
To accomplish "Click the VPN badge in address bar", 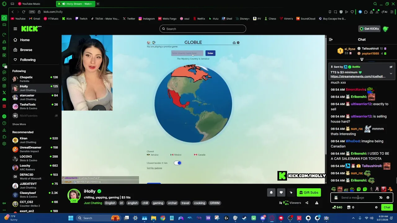I will coord(32,12).
